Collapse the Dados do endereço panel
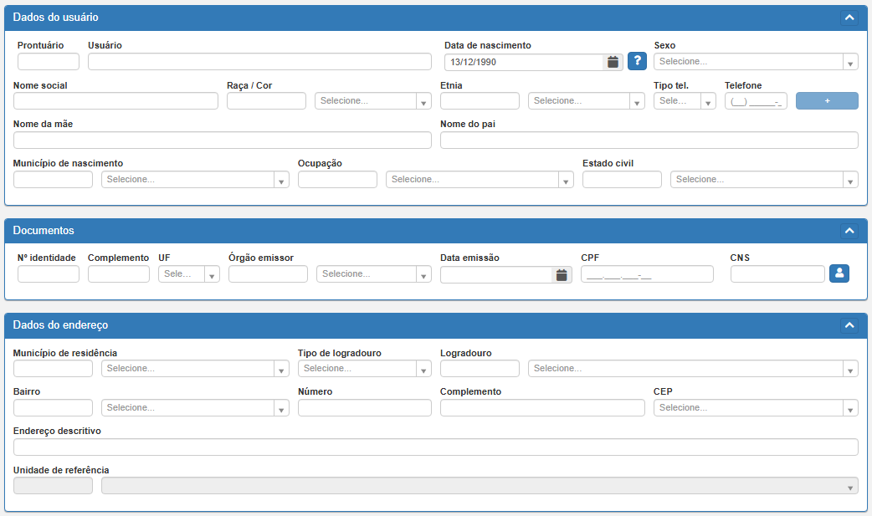The width and height of the screenshot is (872, 516). pos(849,325)
